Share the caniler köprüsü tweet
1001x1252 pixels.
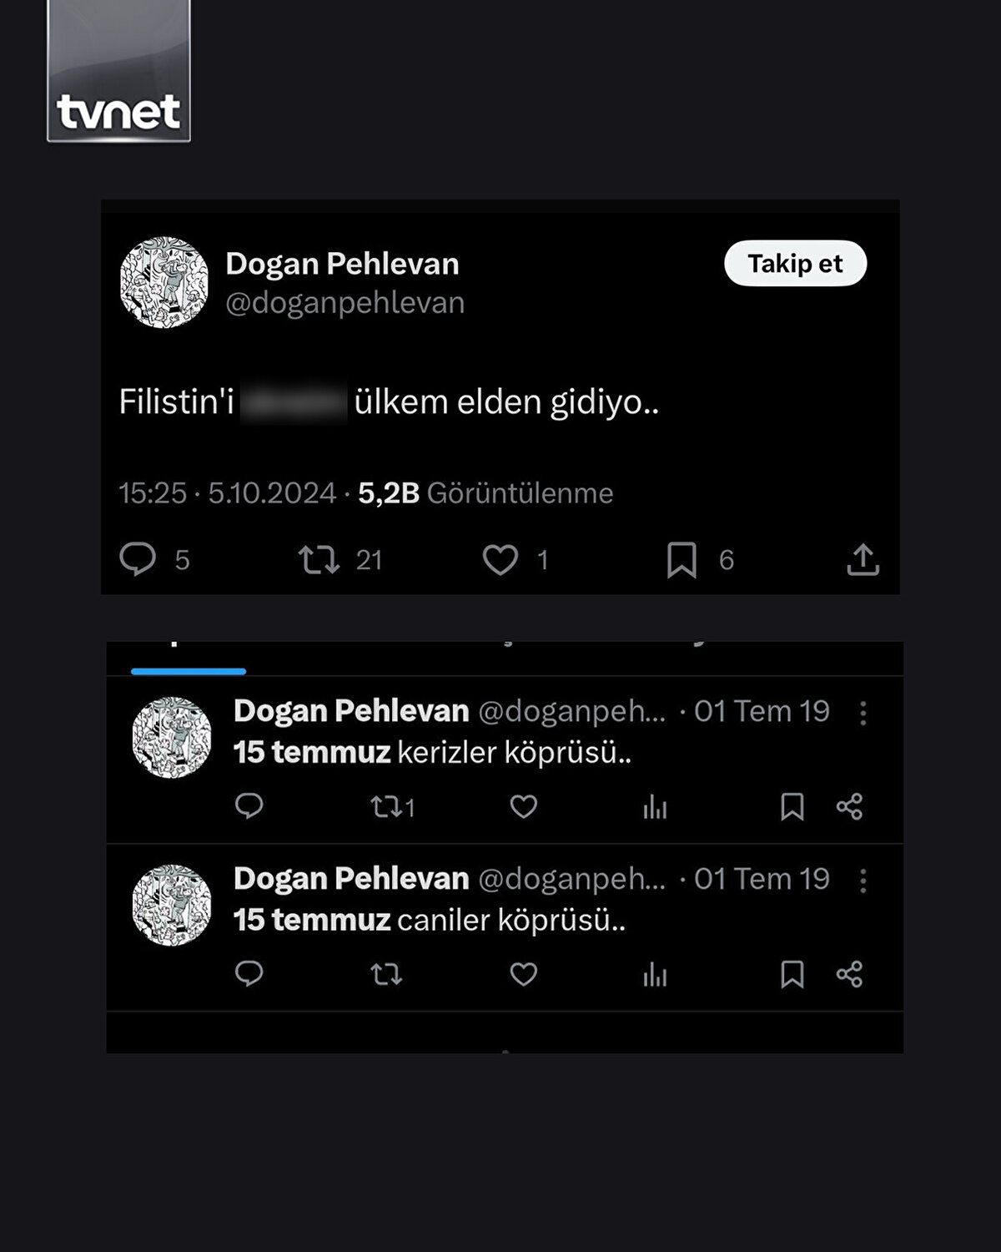tap(849, 974)
